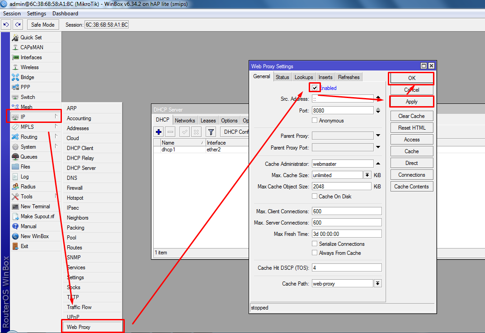Open Radius in sidebar
485x333 pixels.
click(28, 187)
